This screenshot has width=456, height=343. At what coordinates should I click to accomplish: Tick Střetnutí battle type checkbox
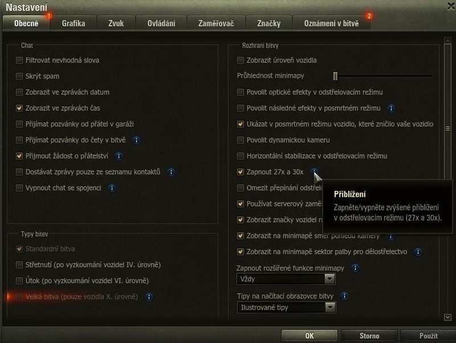coord(19,265)
